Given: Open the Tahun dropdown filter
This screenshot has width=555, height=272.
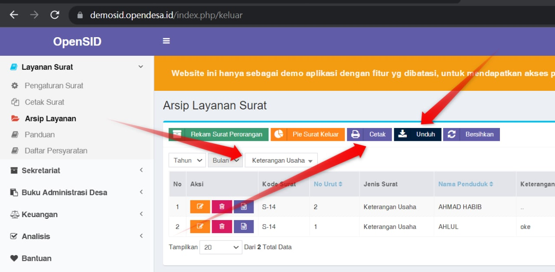Looking at the screenshot, I should pos(187,160).
